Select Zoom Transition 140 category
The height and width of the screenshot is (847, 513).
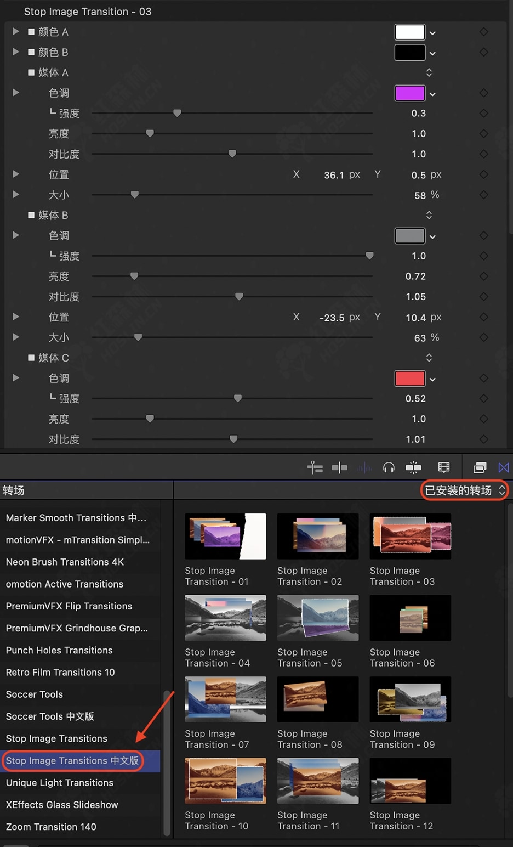pos(51,827)
